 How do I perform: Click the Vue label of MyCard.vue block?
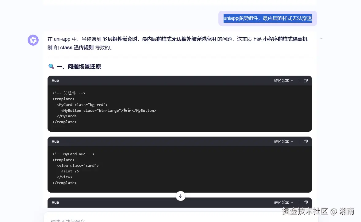55,141
